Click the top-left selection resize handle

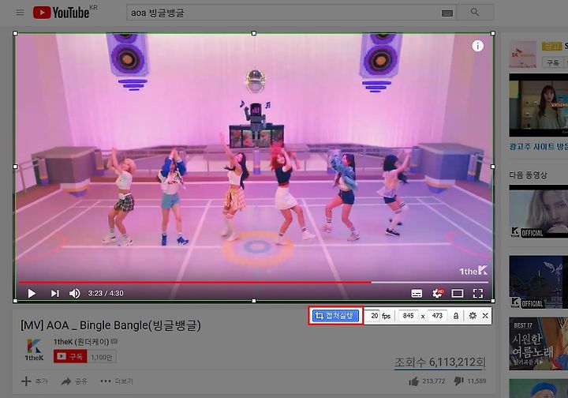(x=15, y=33)
